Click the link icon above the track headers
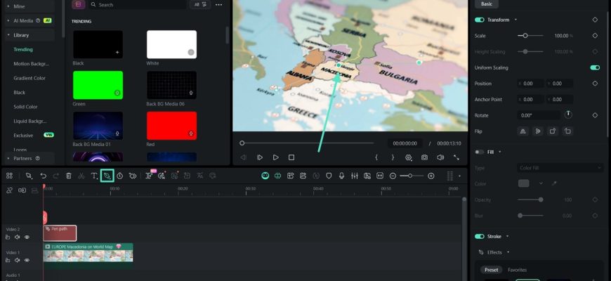The height and width of the screenshot is (281, 611). coord(9,190)
